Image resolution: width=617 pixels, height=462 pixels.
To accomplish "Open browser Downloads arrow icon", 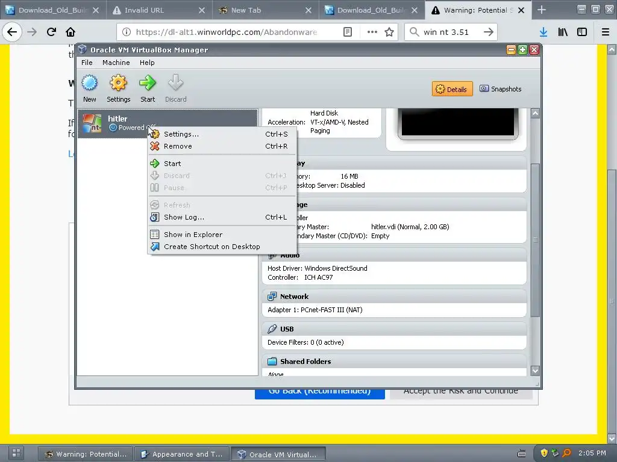I will click(x=543, y=32).
